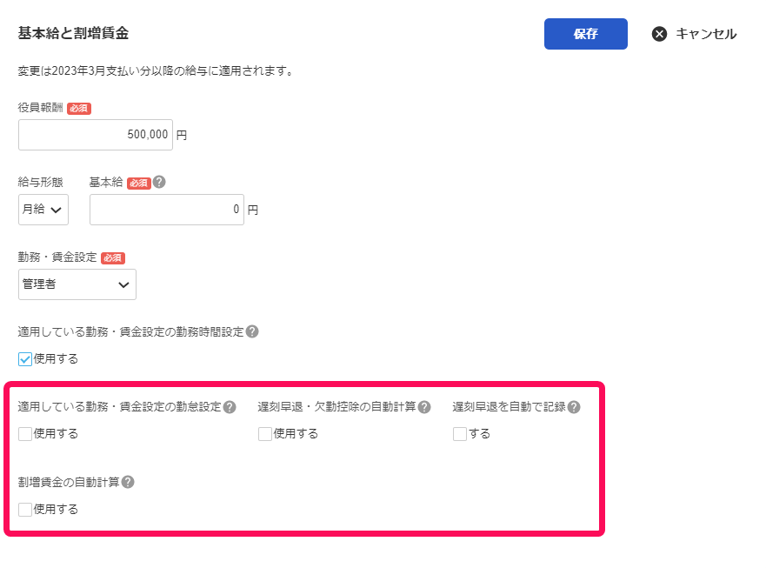
Task: Click help icon beside 遅刻早退を自動で記録
Action: 574,407
